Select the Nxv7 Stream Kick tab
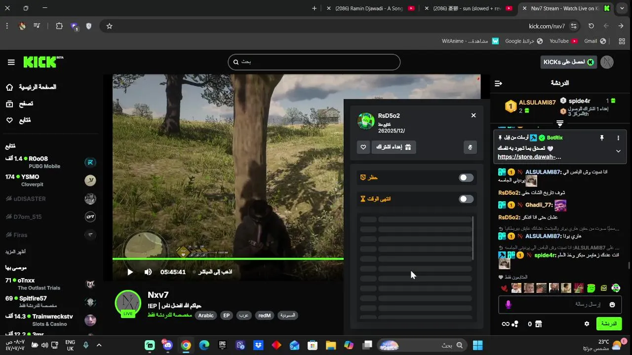This screenshot has height=355, width=632. click(566, 8)
